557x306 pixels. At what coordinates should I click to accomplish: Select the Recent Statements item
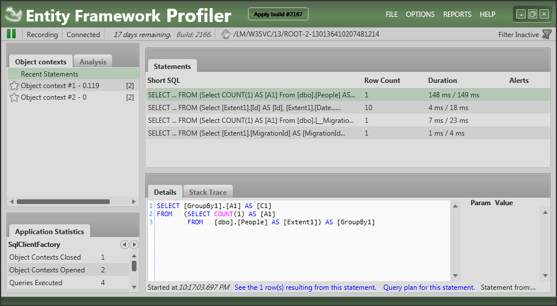(x=49, y=74)
